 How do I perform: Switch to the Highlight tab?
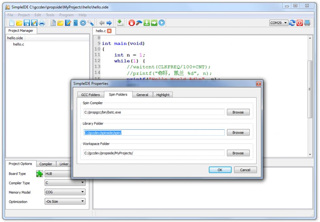pos(162,95)
